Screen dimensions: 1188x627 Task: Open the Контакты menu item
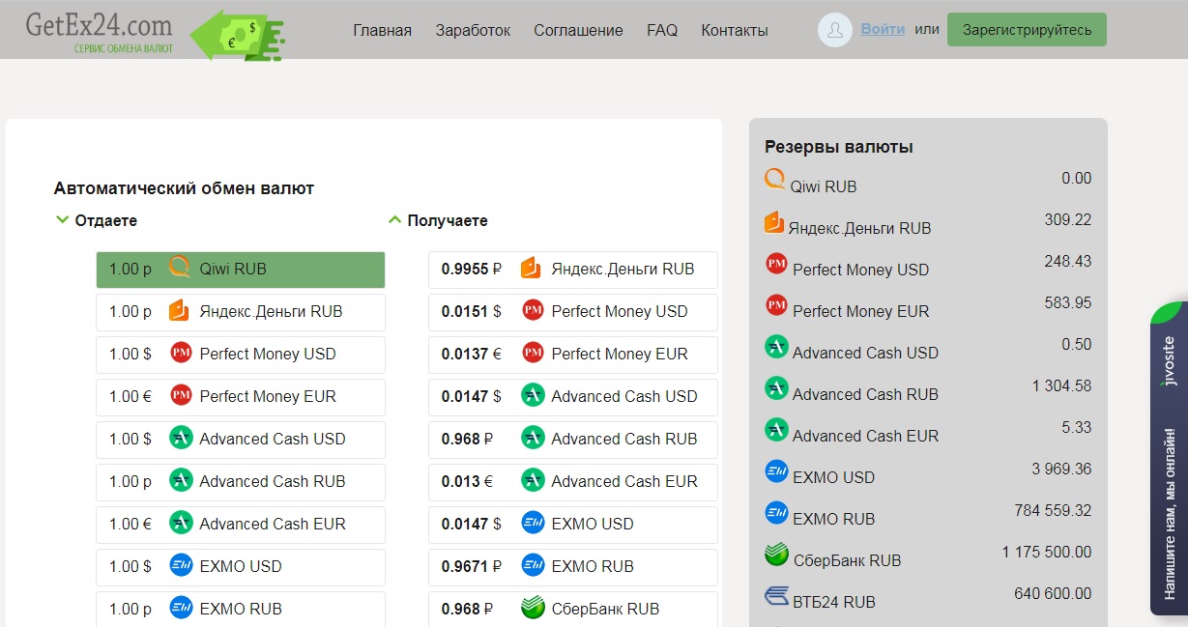tap(735, 30)
